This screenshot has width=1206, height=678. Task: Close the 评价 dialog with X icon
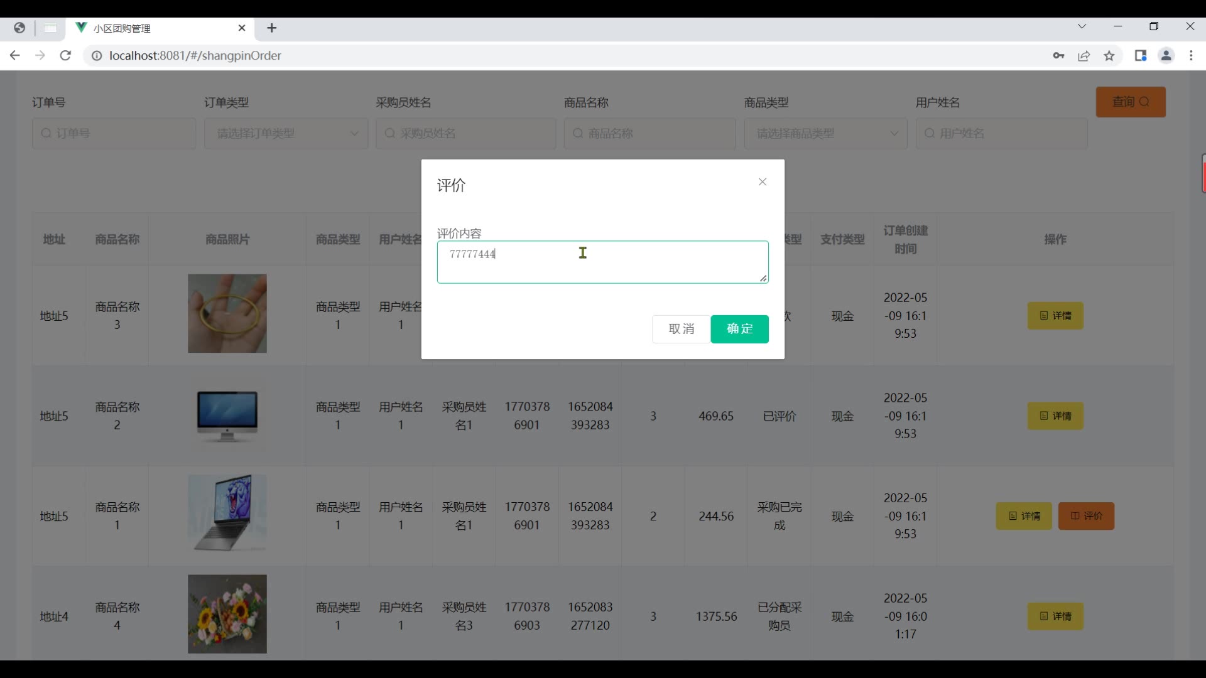[x=762, y=182]
